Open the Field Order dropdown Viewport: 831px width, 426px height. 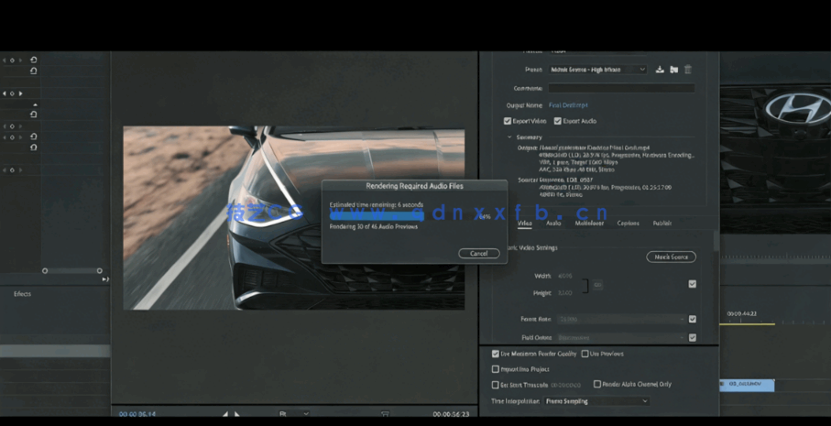click(620, 337)
